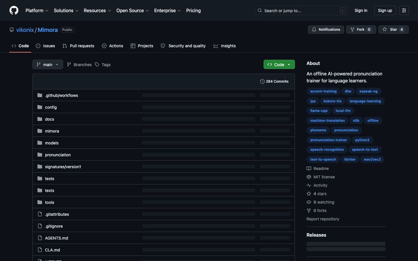
Task: Open the tools folder
Action: tap(49, 202)
